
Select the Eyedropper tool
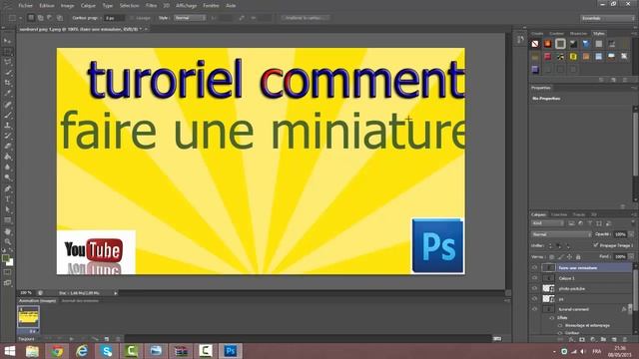7,93
